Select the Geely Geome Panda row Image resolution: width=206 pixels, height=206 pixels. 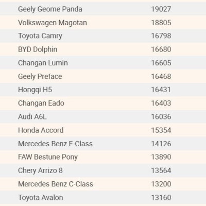click(x=103, y=9)
